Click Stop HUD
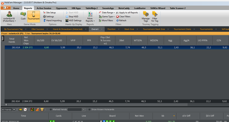229x122 pixels. [72, 16]
